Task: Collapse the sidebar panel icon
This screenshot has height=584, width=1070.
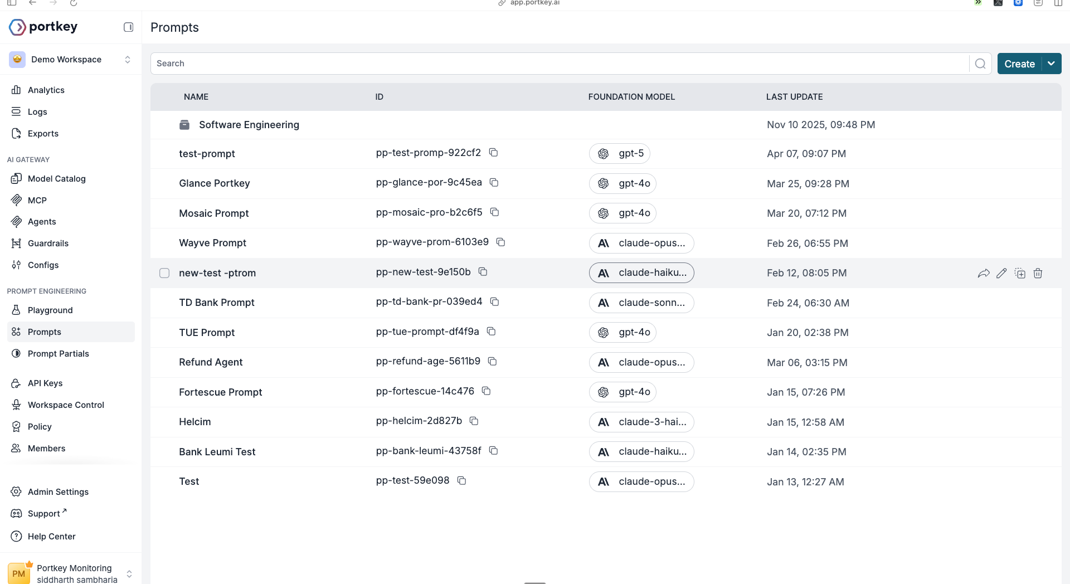Action: pyautogui.click(x=128, y=27)
